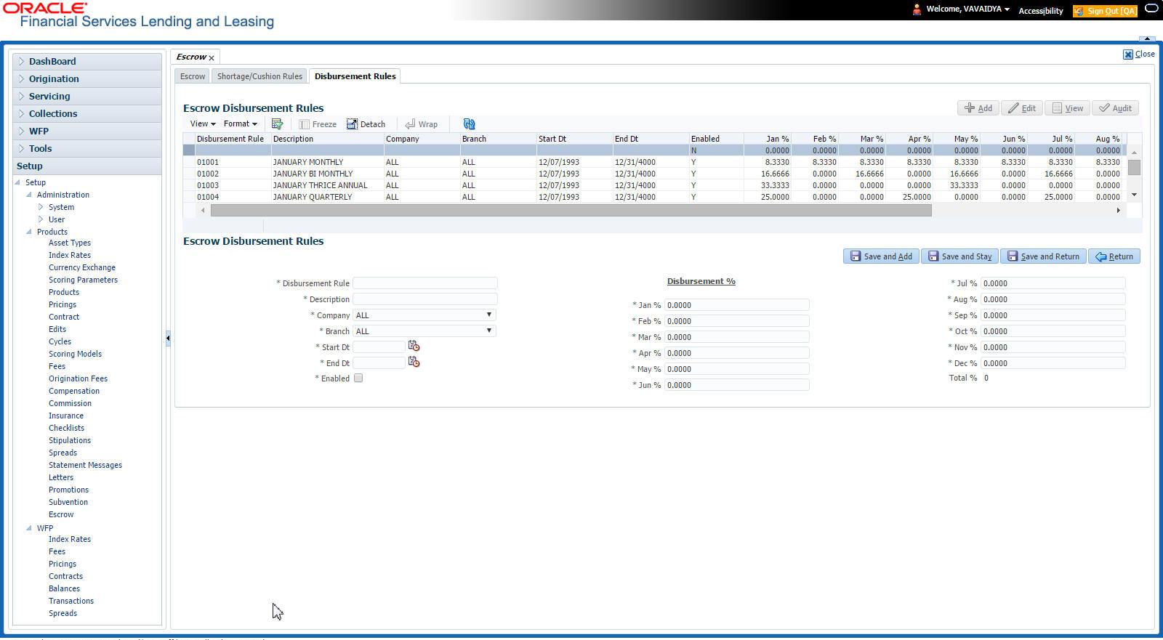Screen dimensions: 1163x640
Task: Click the Disbursement Rule input field
Action: (425, 283)
